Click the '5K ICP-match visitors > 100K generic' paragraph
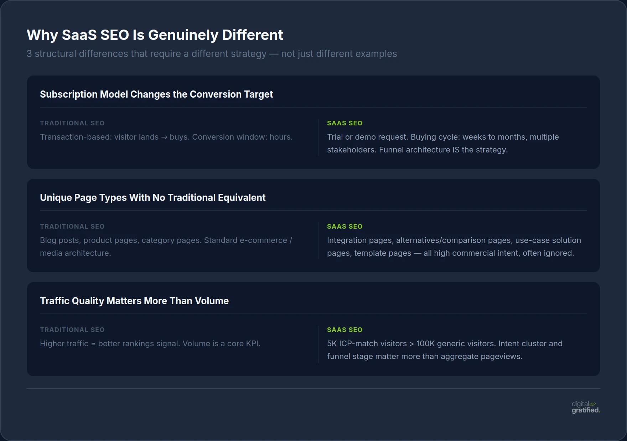This screenshot has width=627, height=441. click(x=445, y=350)
